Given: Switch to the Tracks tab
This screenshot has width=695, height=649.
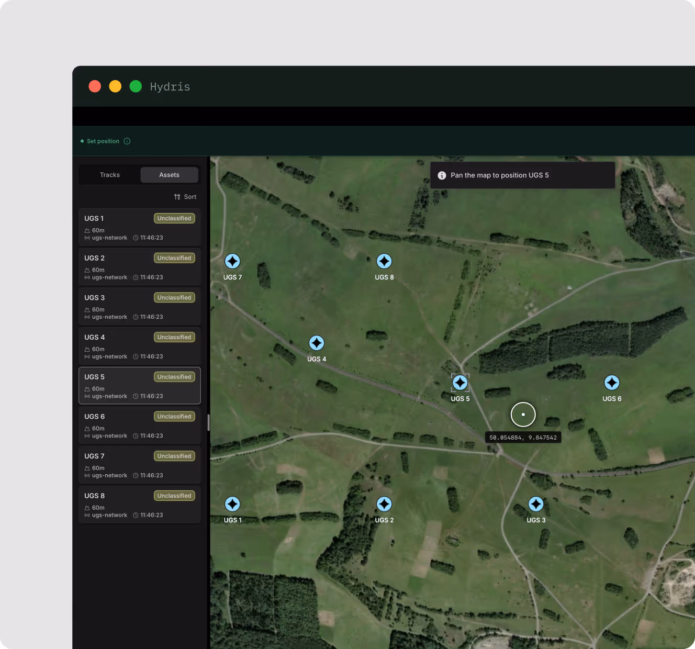Looking at the screenshot, I should point(110,175).
